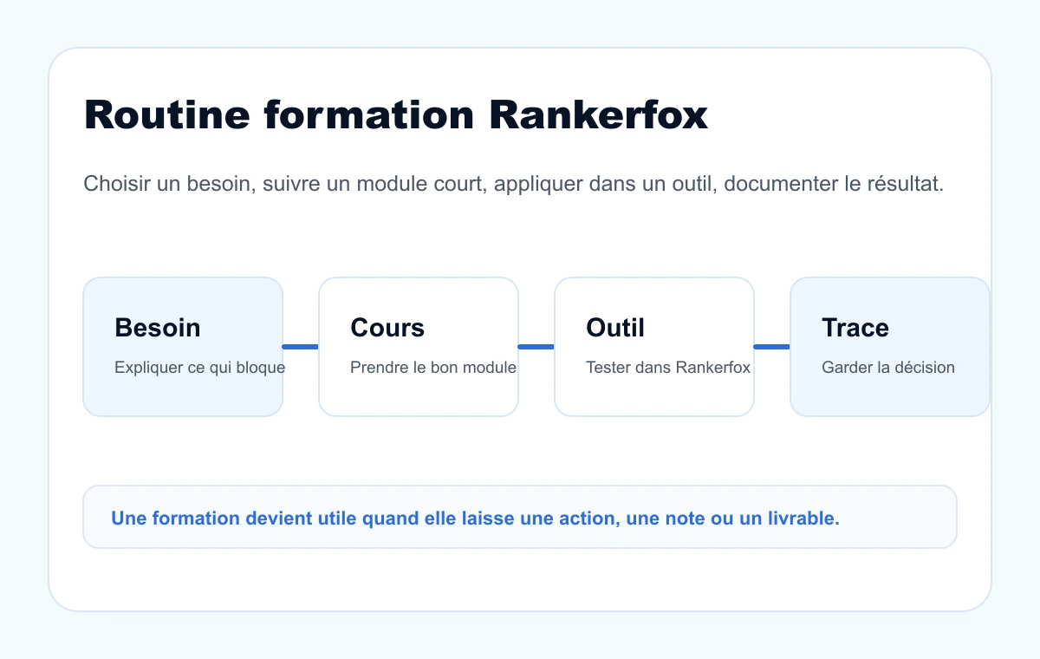Select the Trace step card
Screen dimensions: 1040x659
click(890, 347)
